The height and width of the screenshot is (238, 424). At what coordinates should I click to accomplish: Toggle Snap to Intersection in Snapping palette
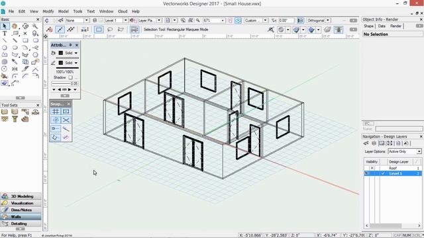pyautogui.click(x=66, y=120)
